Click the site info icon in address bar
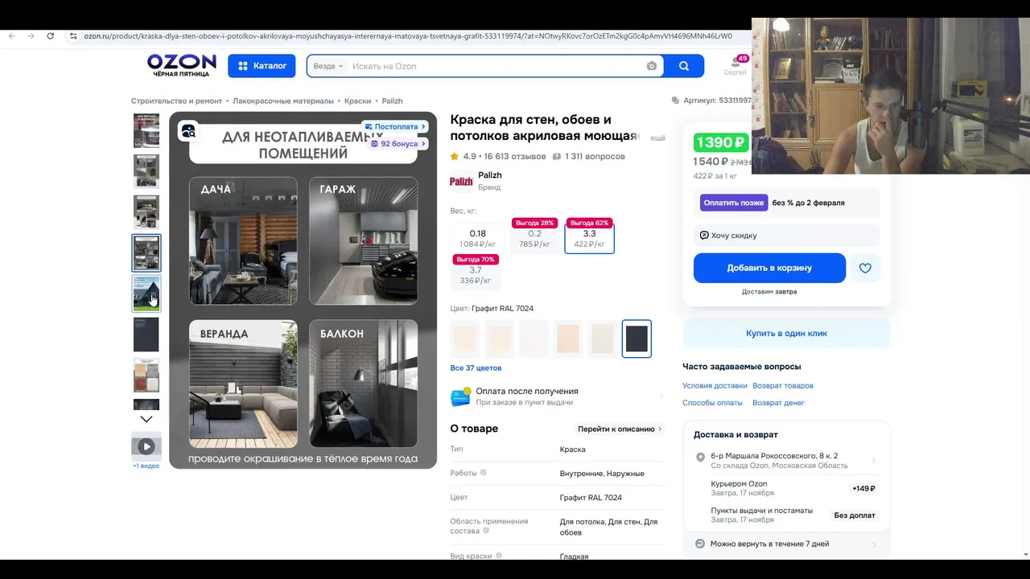 (73, 36)
